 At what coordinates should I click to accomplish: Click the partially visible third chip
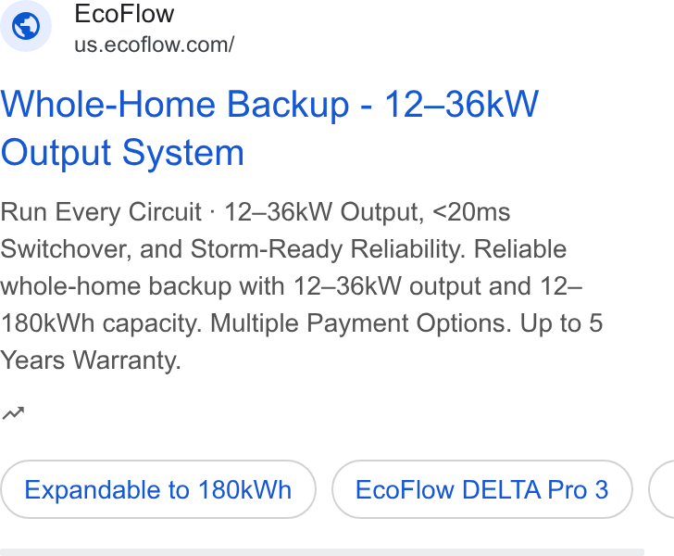[662, 489]
